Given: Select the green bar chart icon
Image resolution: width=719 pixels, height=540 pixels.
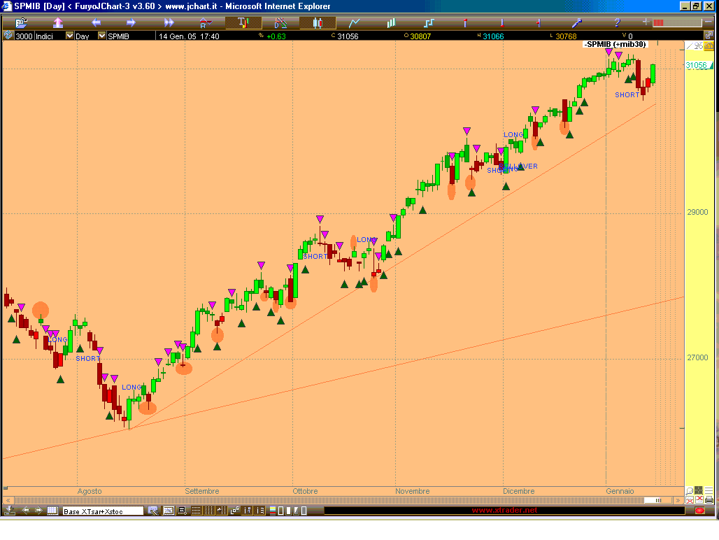Looking at the screenshot, I should click(391, 23).
